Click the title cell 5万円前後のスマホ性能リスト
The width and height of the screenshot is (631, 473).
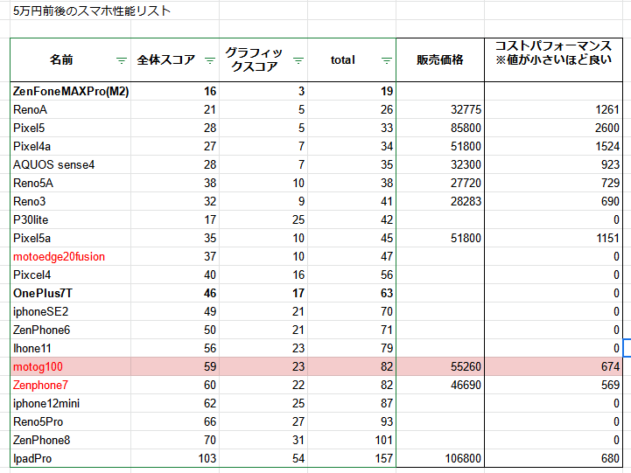[x=92, y=11]
